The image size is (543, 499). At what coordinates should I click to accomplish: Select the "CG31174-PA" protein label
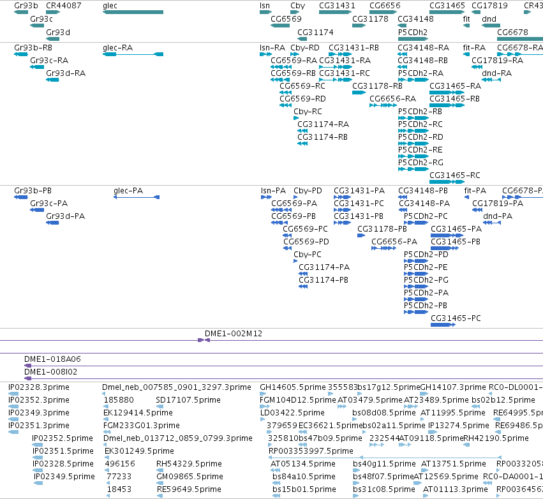pyautogui.click(x=324, y=267)
